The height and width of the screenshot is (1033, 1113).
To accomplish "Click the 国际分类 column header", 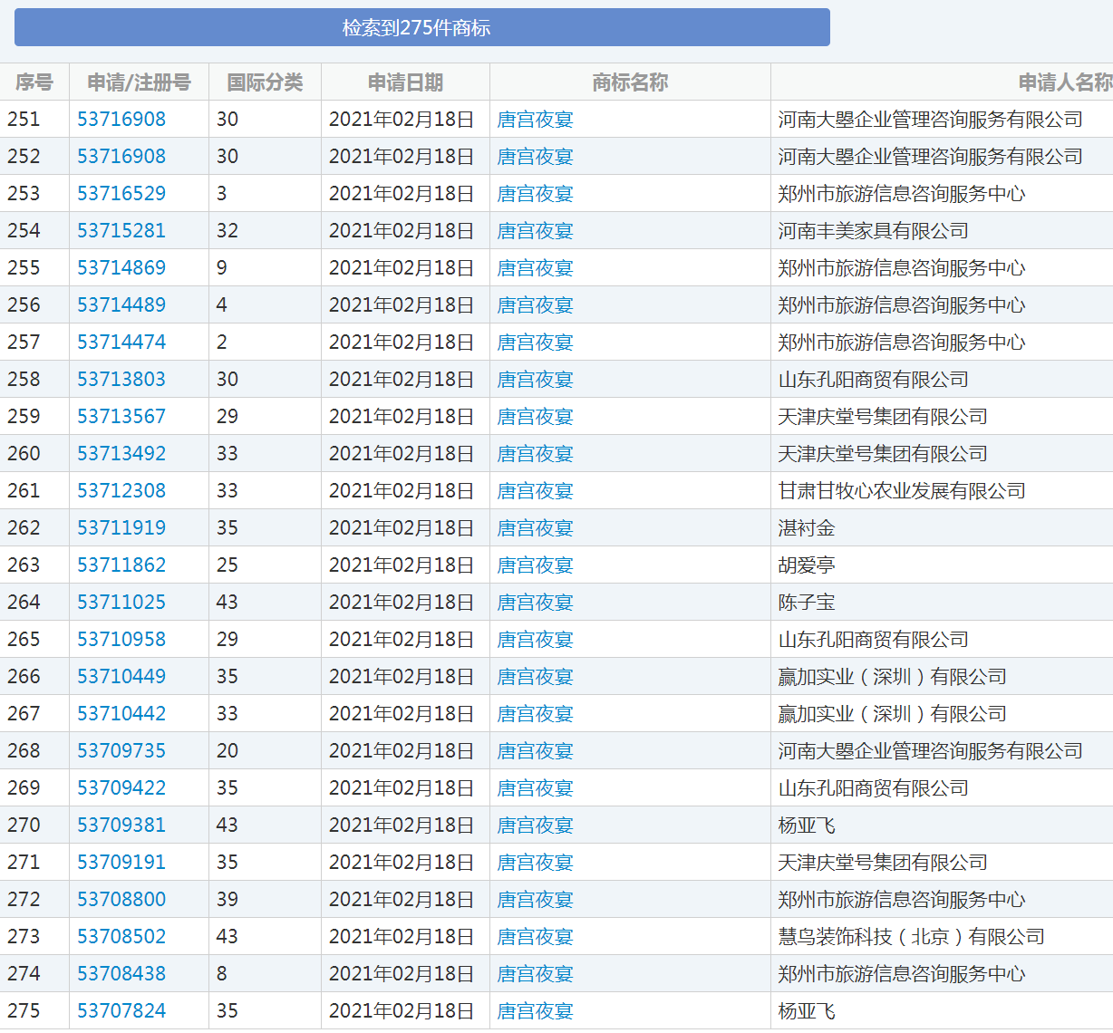I will coord(265,82).
